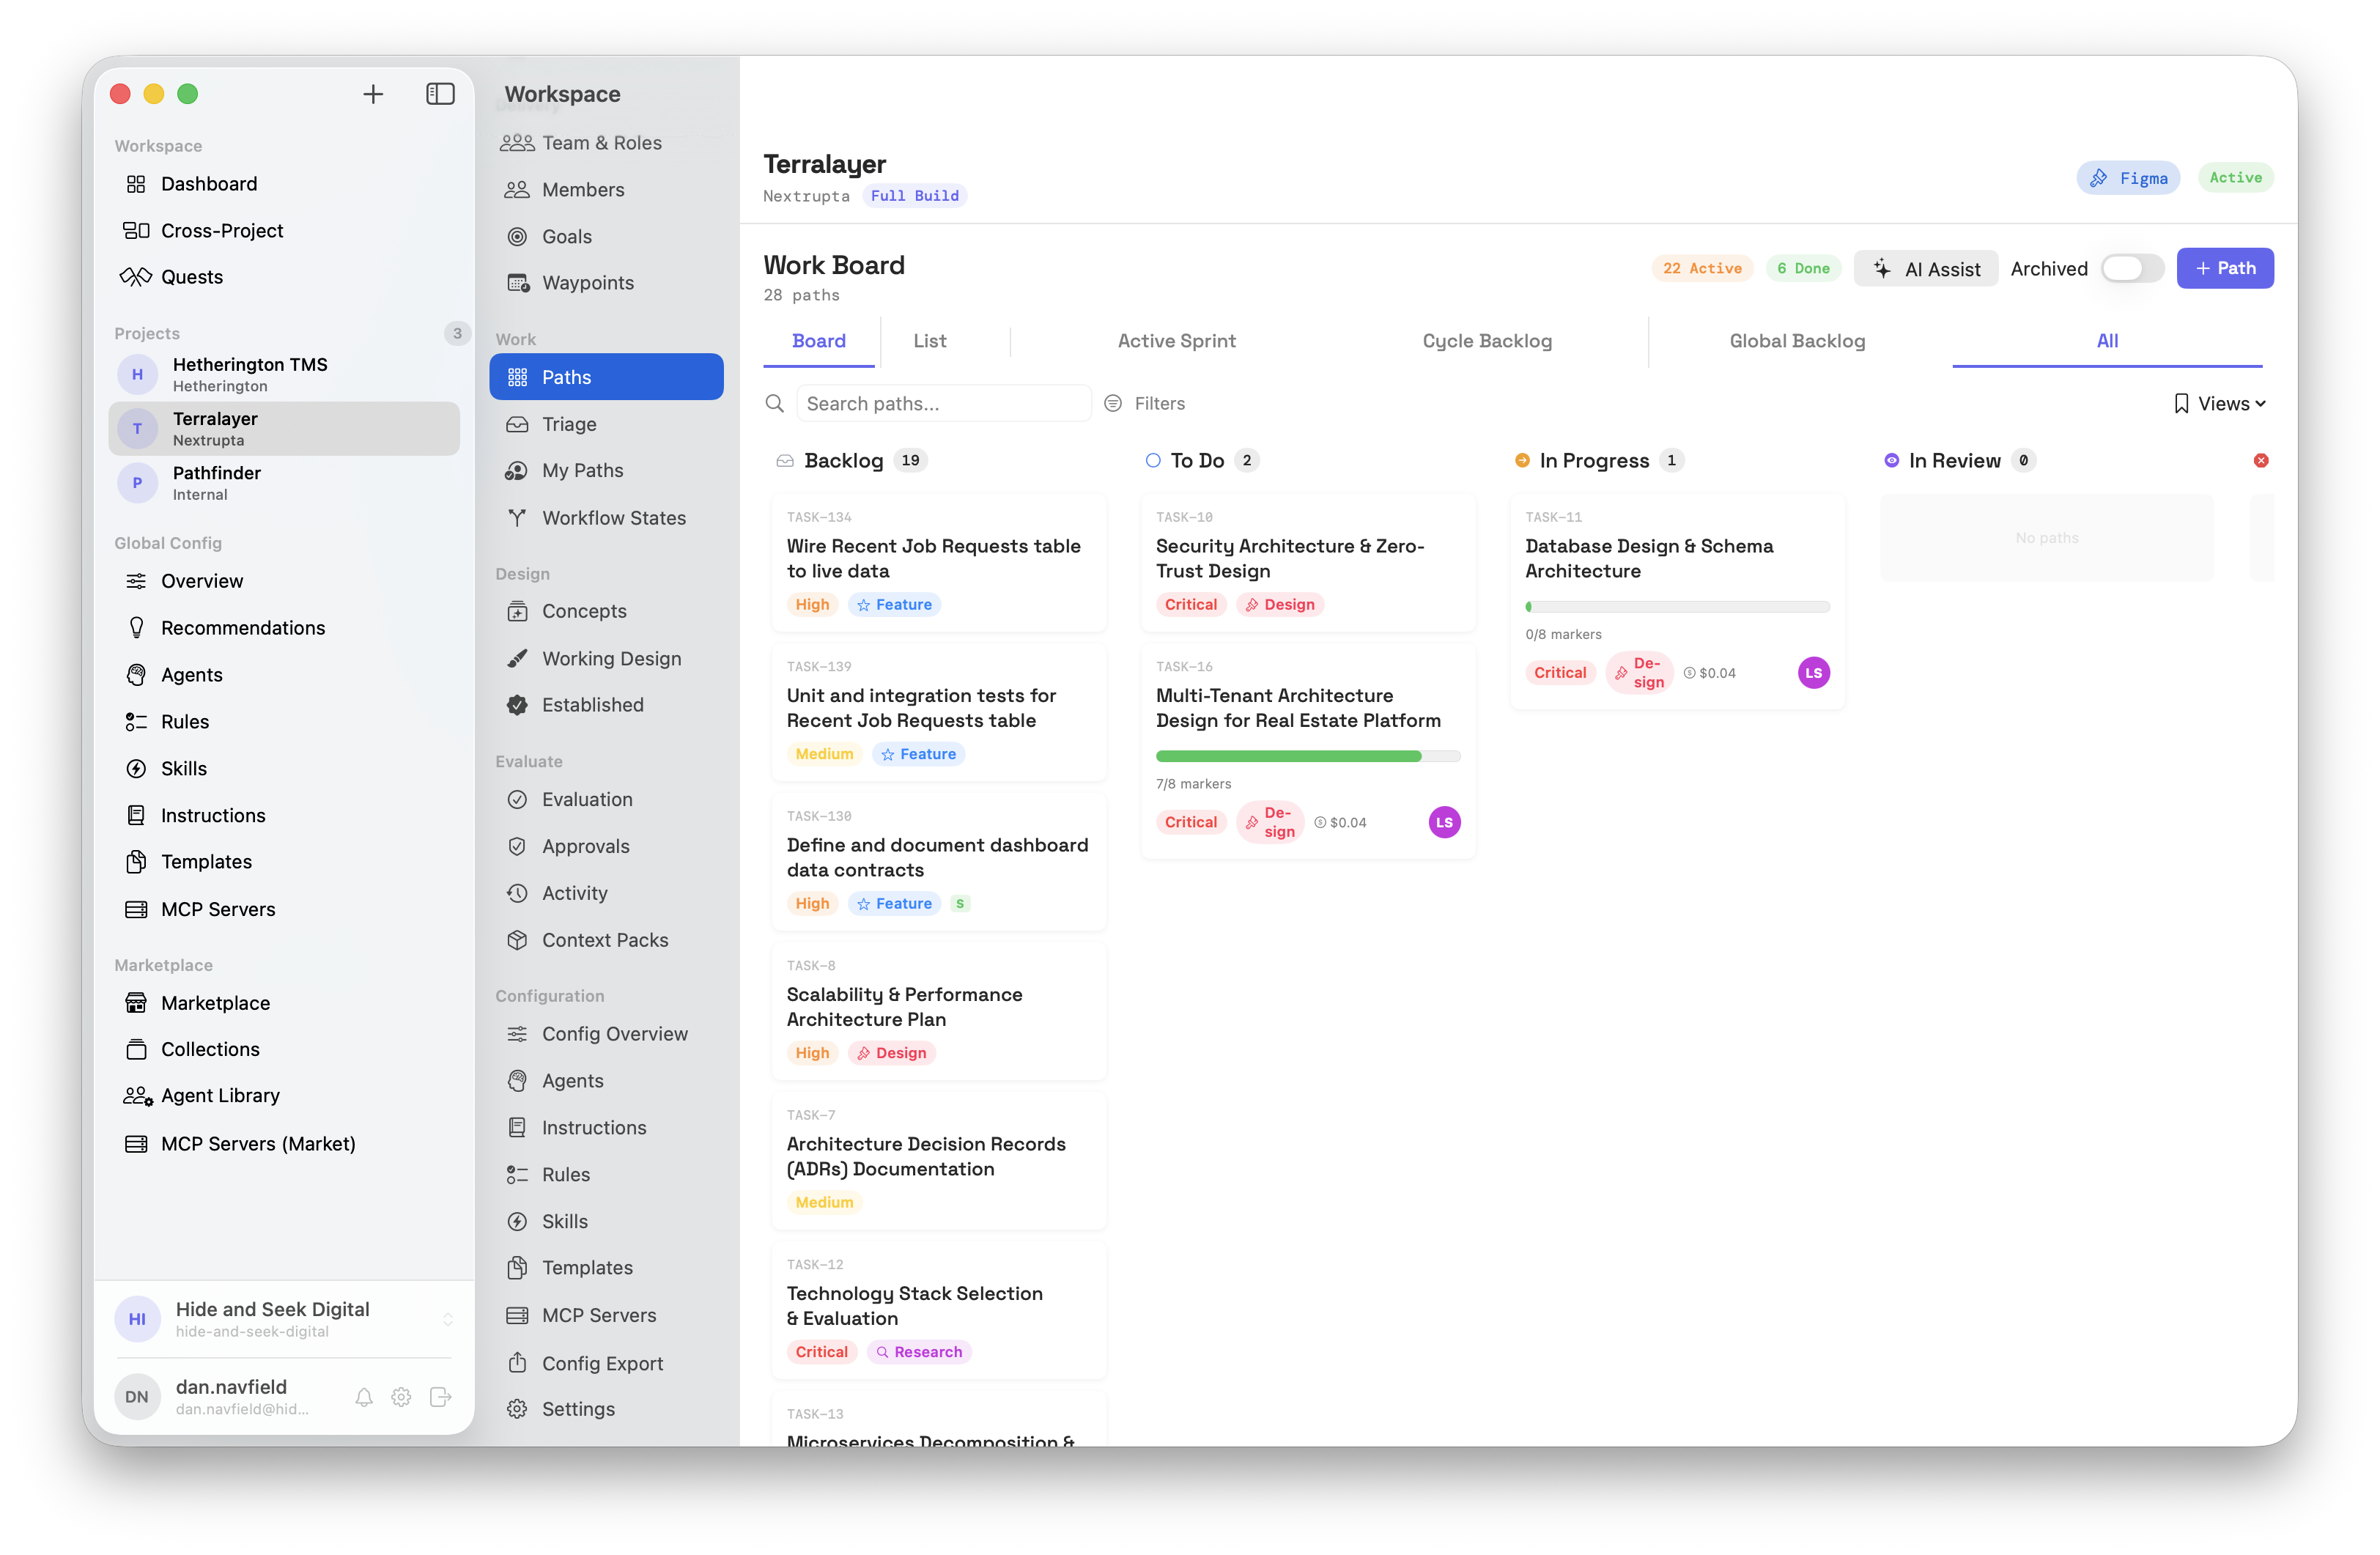Click progress bar on TASK-16 card
The image size is (2380, 1555).
(x=1307, y=756)
